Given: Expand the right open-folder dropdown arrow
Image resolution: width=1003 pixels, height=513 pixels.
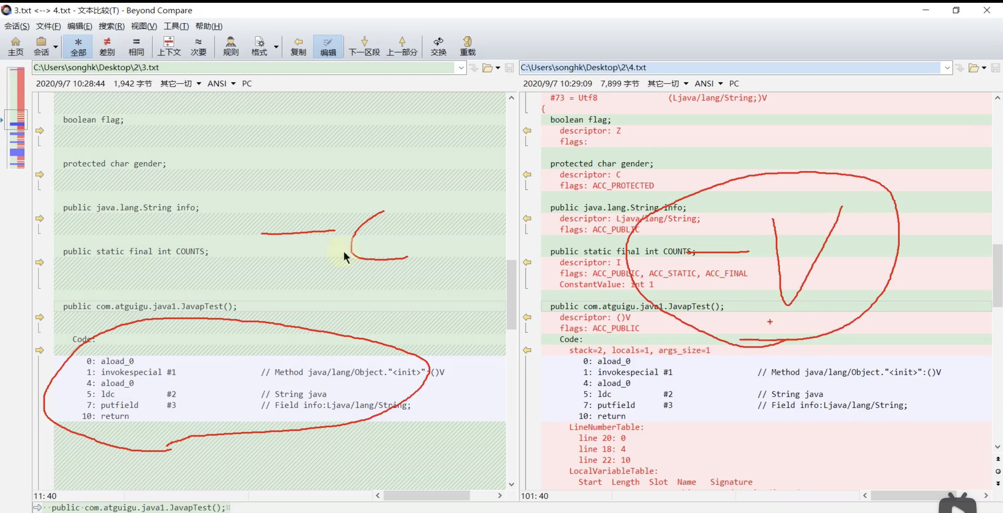Looking at the screenshot, I should tap(984, 68).
